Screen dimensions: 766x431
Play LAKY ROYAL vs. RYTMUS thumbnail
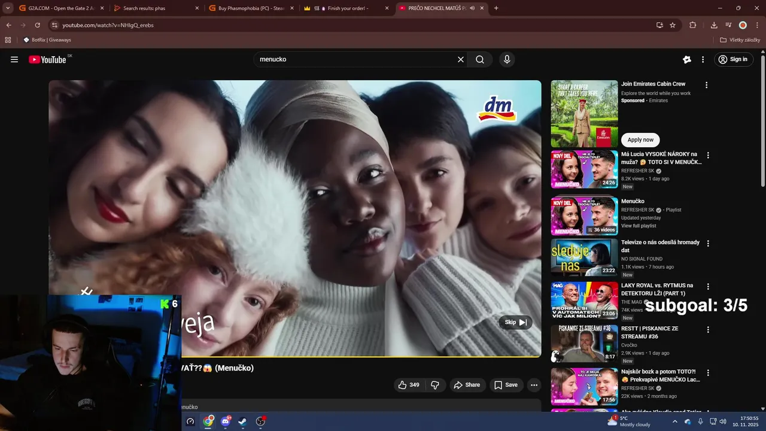(584, 301)
